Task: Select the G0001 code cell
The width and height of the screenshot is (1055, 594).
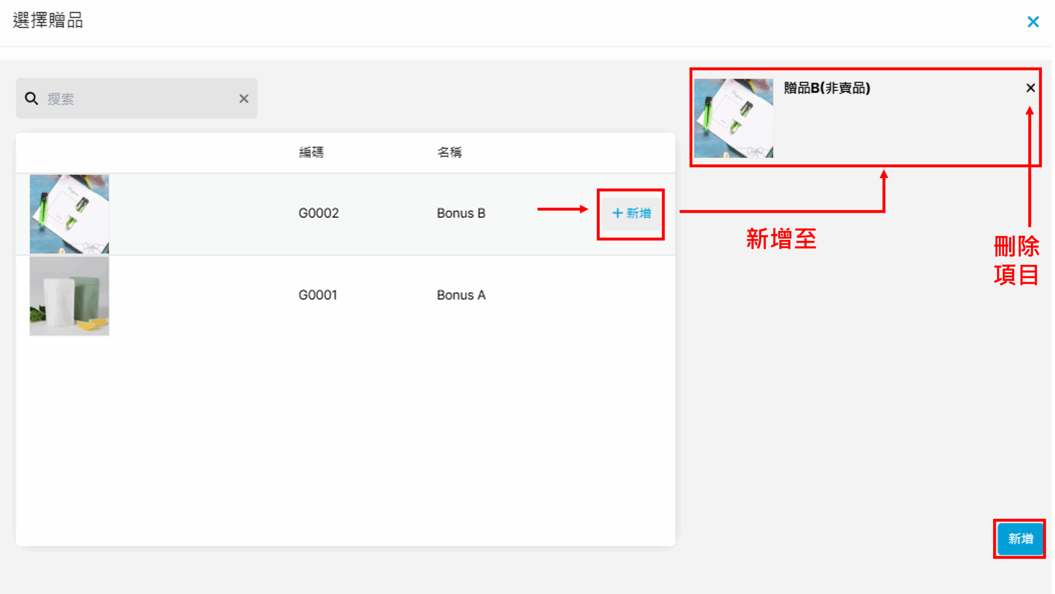Action: (x=318, y=295)
